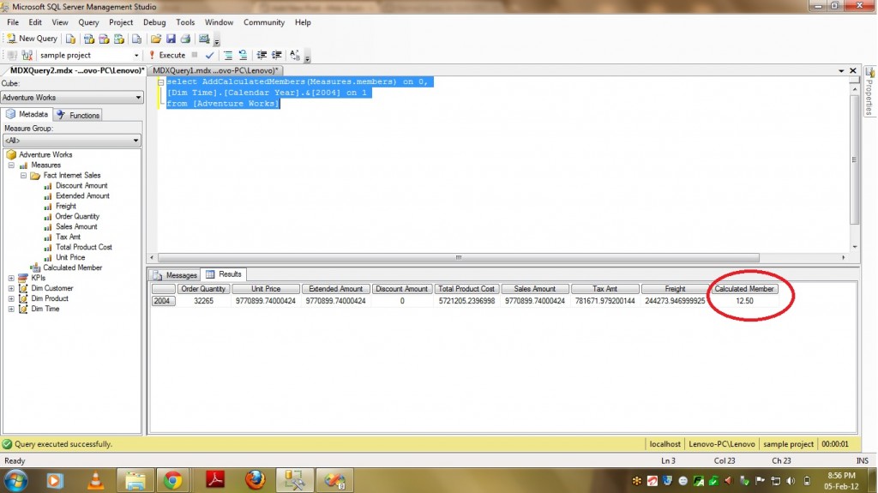The image size is (878, 493).
Task: Click the Increase Indent toolbar icon
Action: [x=278, y=55]
